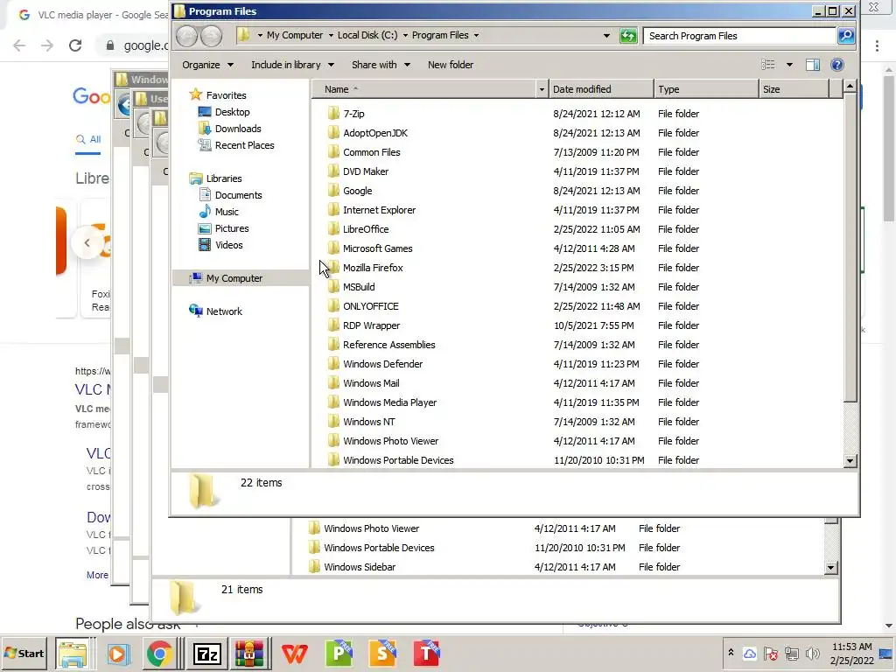Open the Music library
This screenshot has width=896, height=672.
(x=227, y=212)
